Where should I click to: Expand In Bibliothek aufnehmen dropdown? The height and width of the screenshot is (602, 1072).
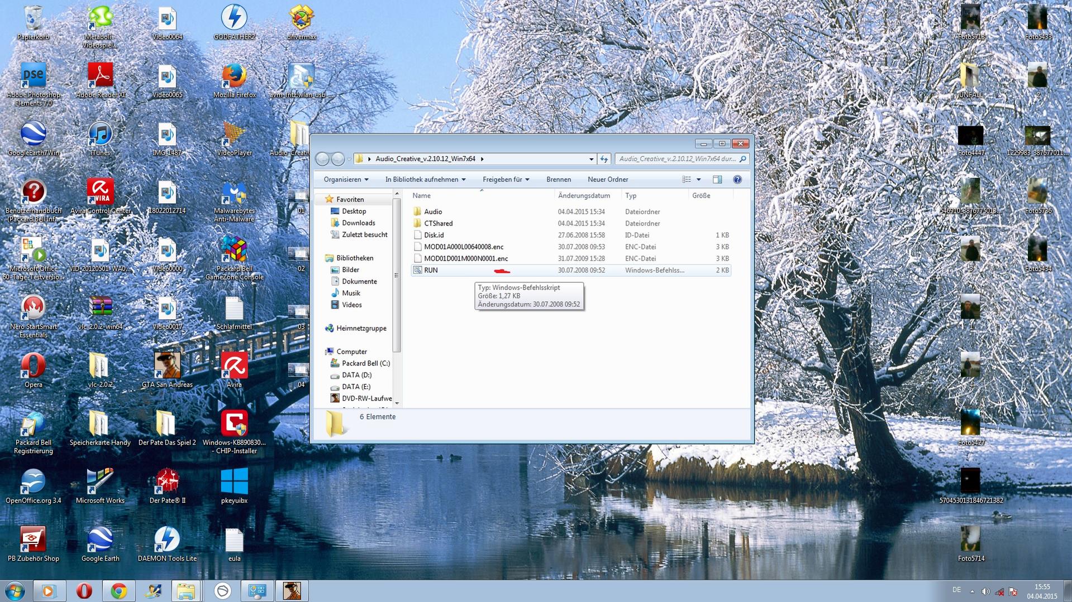pos(425,180)
